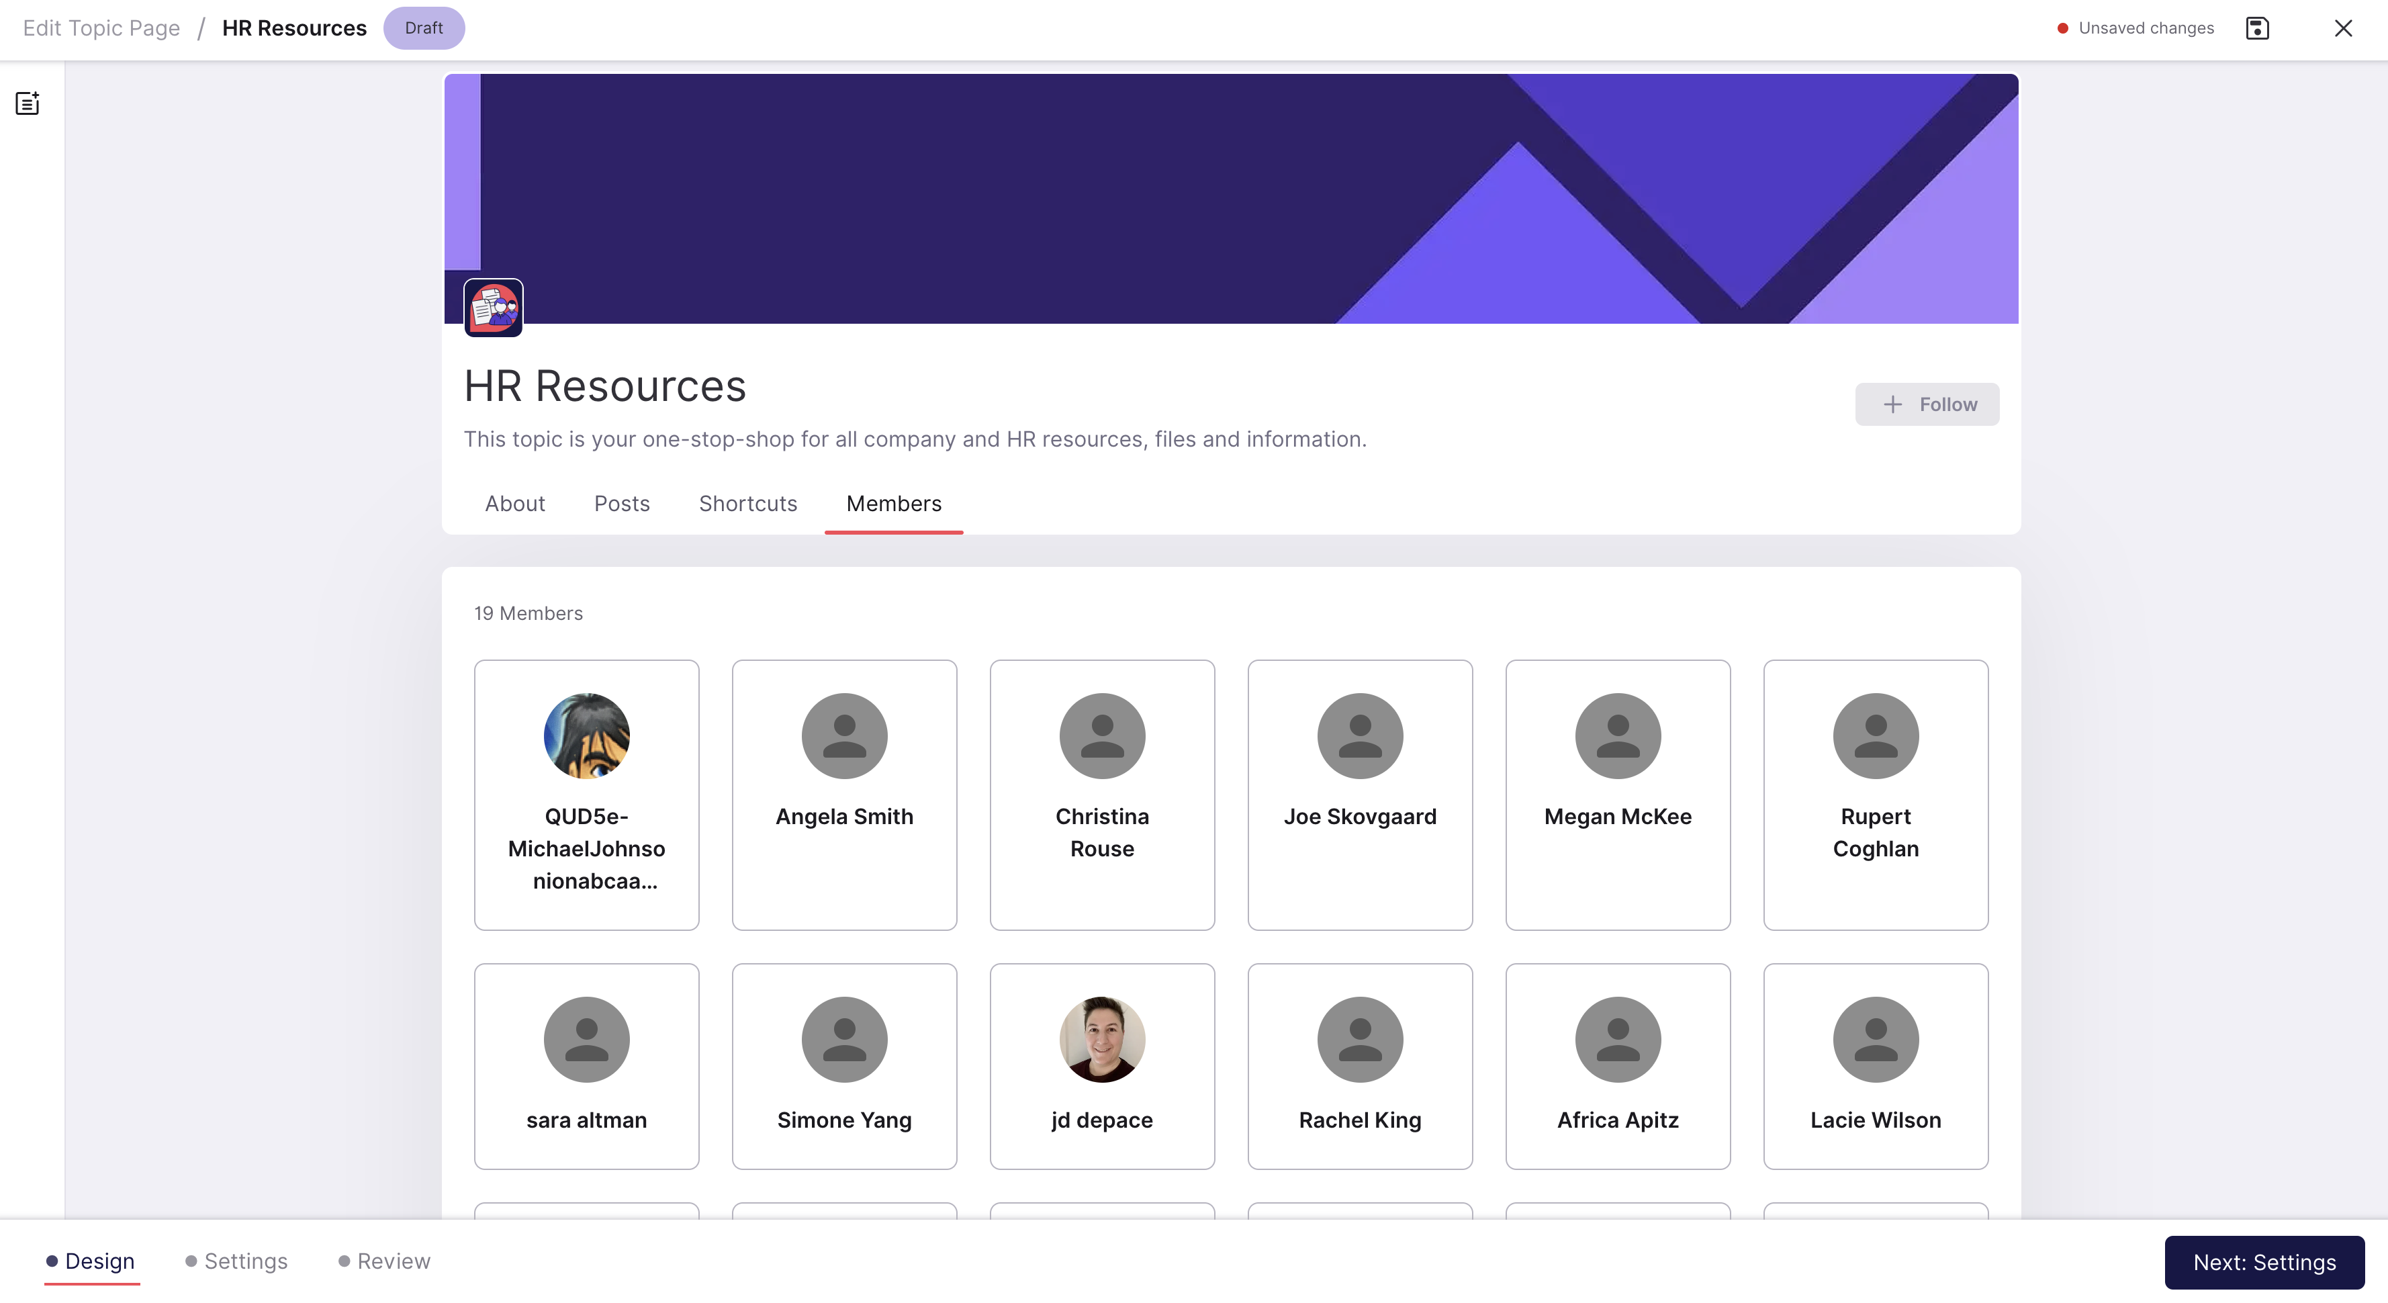Click Simone Yang's avatar icon
2388x1303 pixels.
pos(845,1038)
